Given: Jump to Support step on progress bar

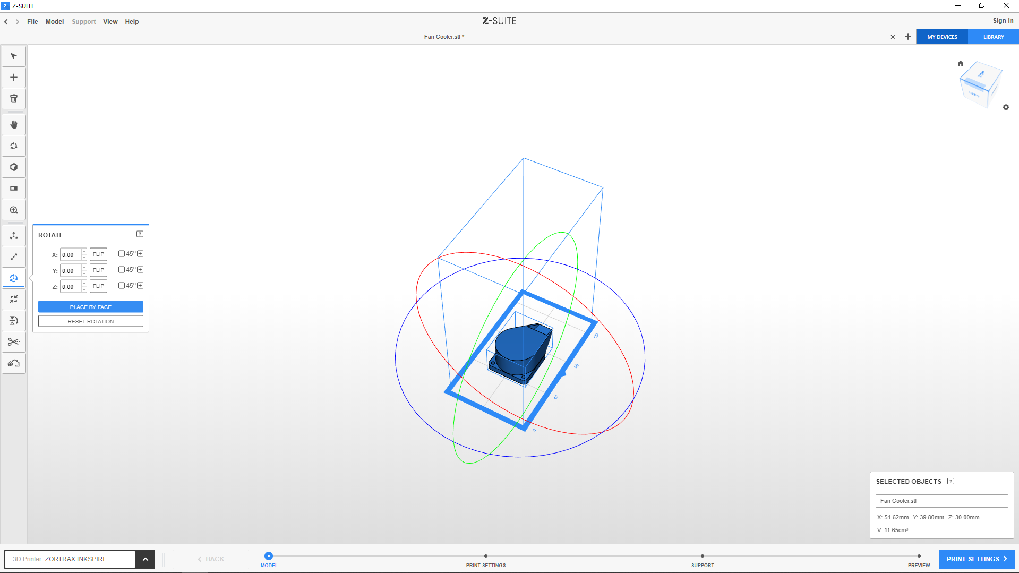Looking at the screenshot, I should 702,557.
